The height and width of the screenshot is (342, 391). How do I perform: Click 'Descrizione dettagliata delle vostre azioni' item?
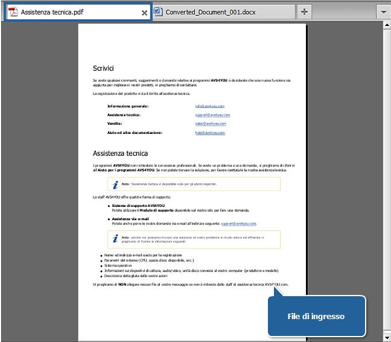click(136, 276)
